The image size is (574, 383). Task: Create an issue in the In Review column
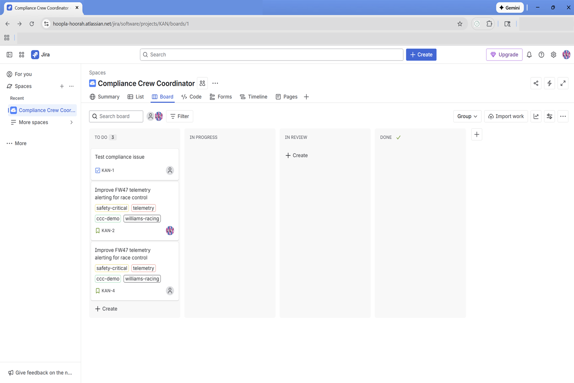point(297,155)
